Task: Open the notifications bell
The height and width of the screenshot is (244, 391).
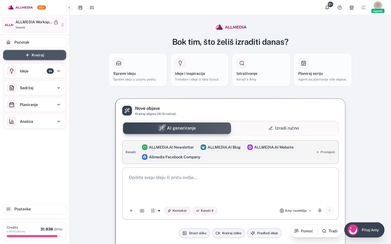Action: click(x=327, y=8)
